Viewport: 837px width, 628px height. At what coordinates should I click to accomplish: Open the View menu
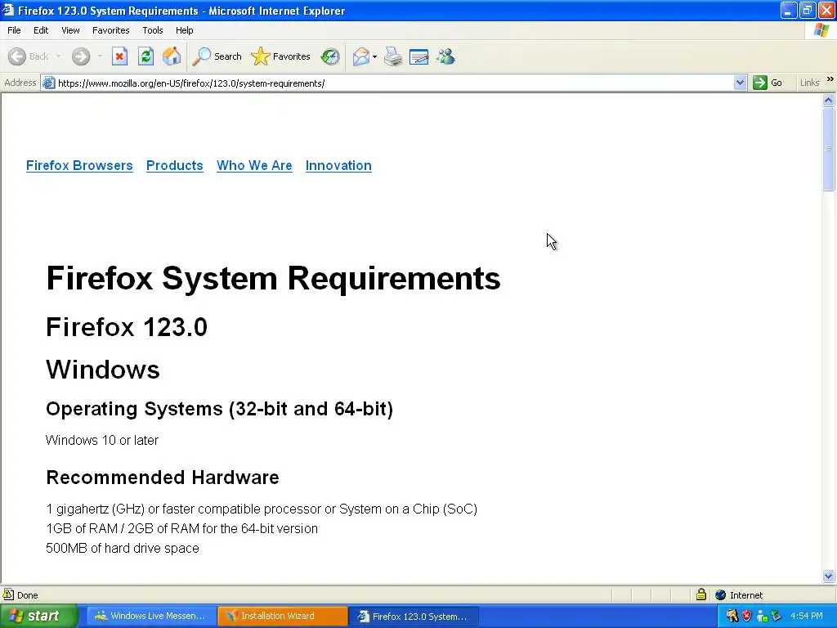70,30
